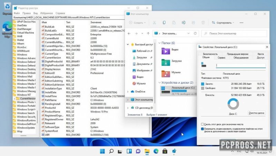276x156 pixels.
Task: Open address bar history dropdown chevron
Action: [x=188, y=33]
